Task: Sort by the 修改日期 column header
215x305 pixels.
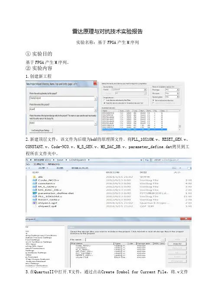Action: (113, 172)
